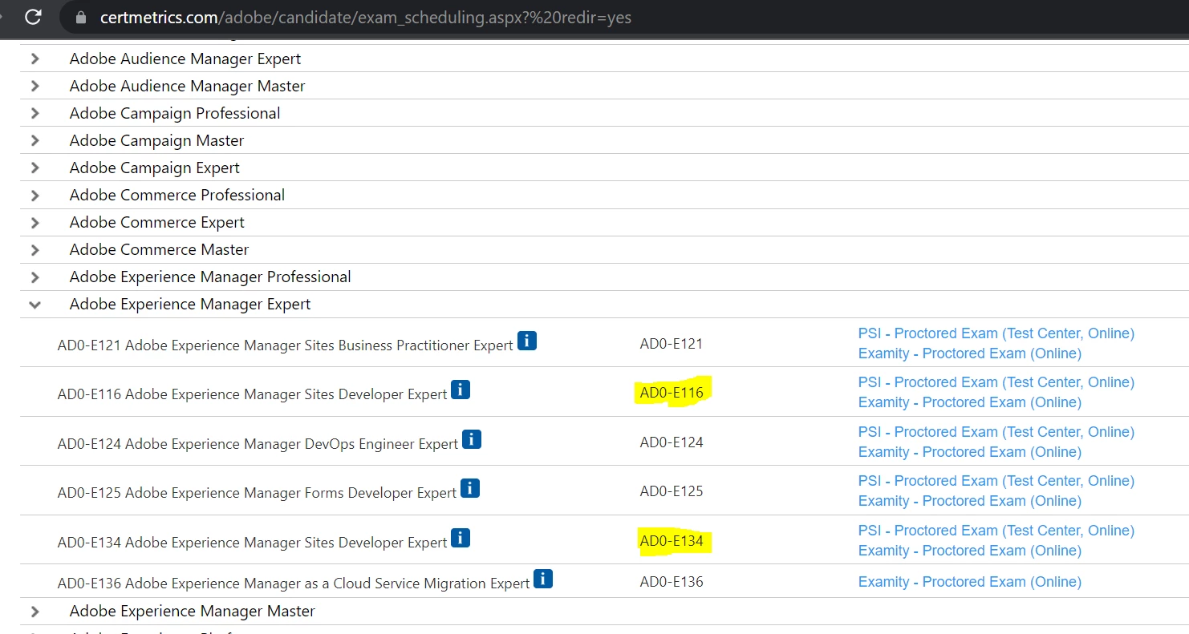Viewport: 1189px width, 634px height.
Task: Open info icon for AD0-E134 Sites Developer Expert
Action: [461, 537]
